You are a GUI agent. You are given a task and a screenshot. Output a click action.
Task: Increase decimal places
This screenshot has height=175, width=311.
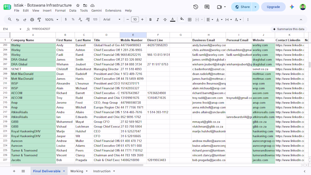click(x=87, y=20)
